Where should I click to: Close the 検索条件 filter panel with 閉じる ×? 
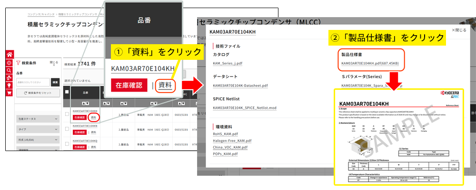(x=54, y=63)
